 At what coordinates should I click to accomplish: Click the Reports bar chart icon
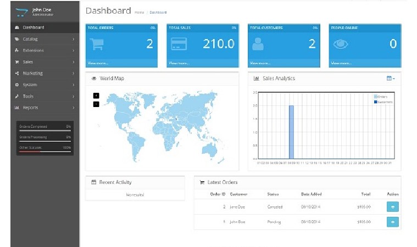pos(16,108)
